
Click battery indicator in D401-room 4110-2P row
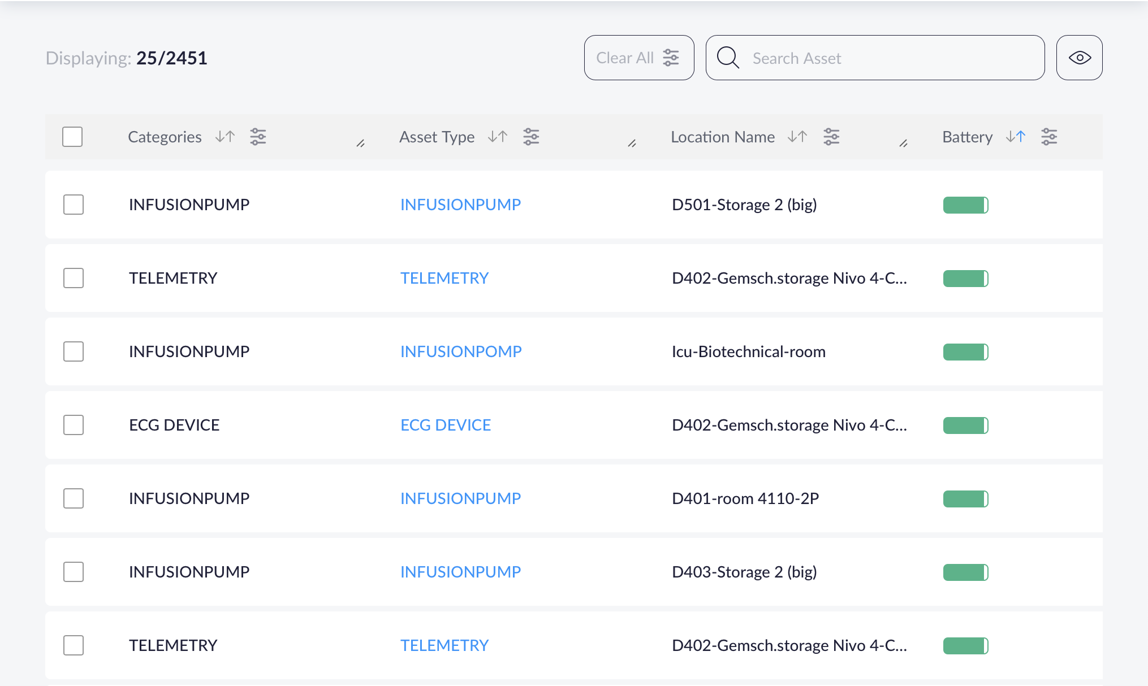pyautogui.click(x=965, y=499)
